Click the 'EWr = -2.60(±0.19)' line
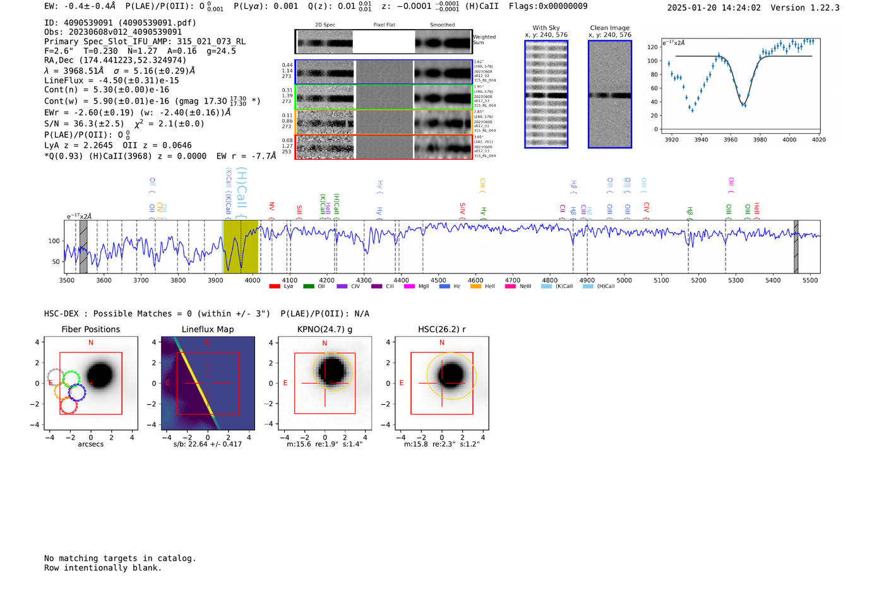 [x=137, y=112]
